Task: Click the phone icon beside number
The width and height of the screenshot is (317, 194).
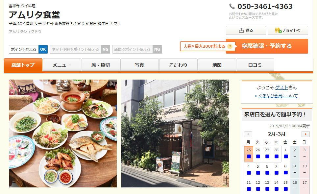Action: point(232,6)
